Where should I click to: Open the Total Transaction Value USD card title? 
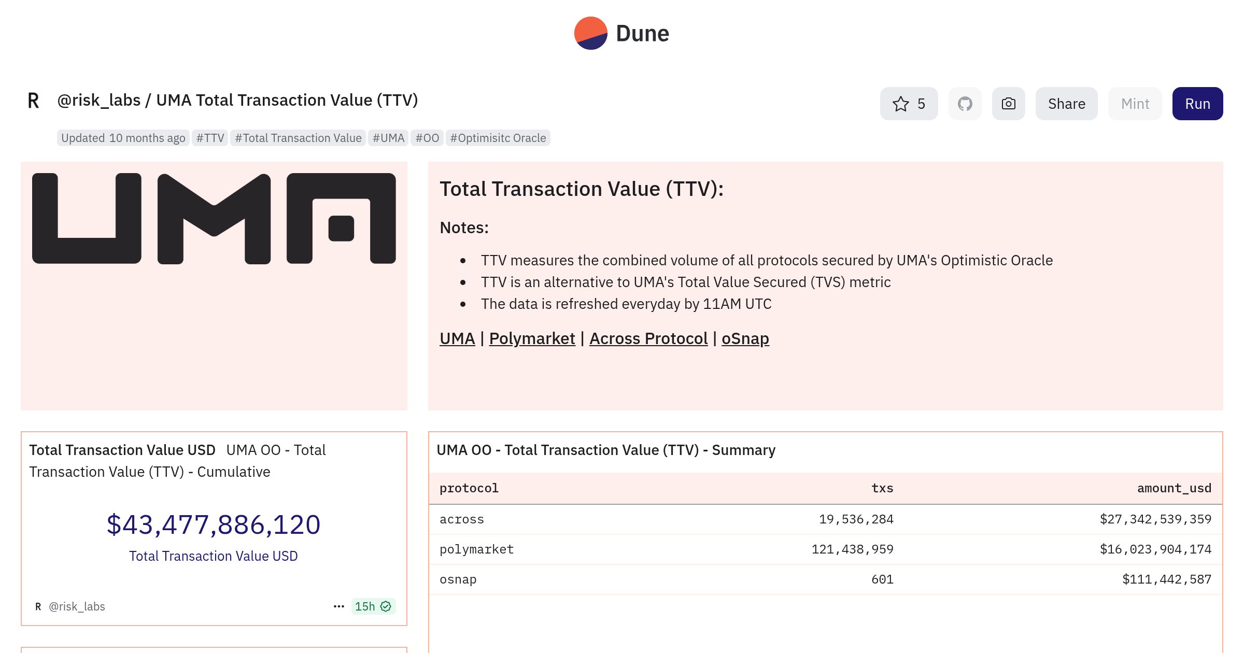tap(122, 450)
